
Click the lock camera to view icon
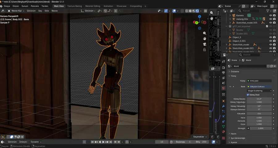coord(204,50)
